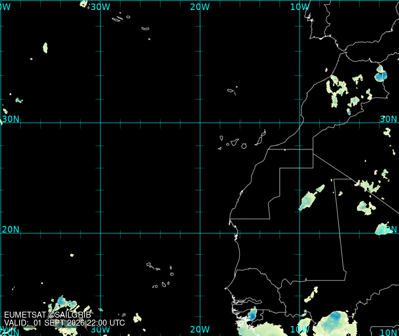Click the 10W longitude label at bottom
This screenshot has height=336, width=399.
coord(300,329)
